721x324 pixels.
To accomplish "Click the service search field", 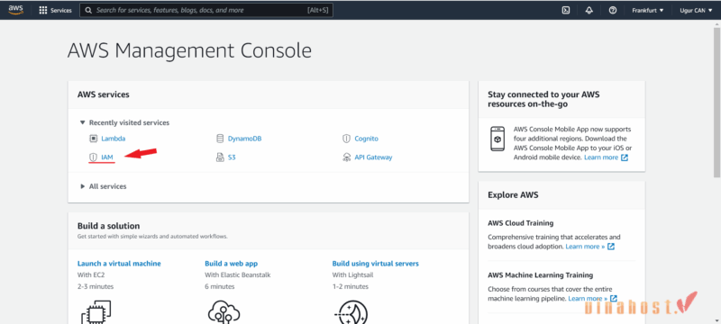I will (206, 10).
